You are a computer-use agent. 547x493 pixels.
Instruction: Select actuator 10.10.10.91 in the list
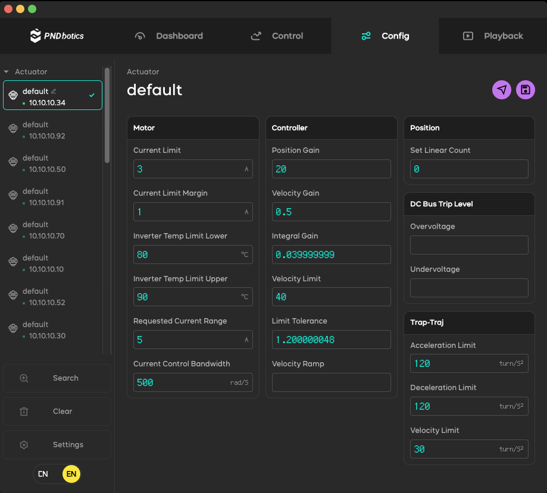point(53,197)
